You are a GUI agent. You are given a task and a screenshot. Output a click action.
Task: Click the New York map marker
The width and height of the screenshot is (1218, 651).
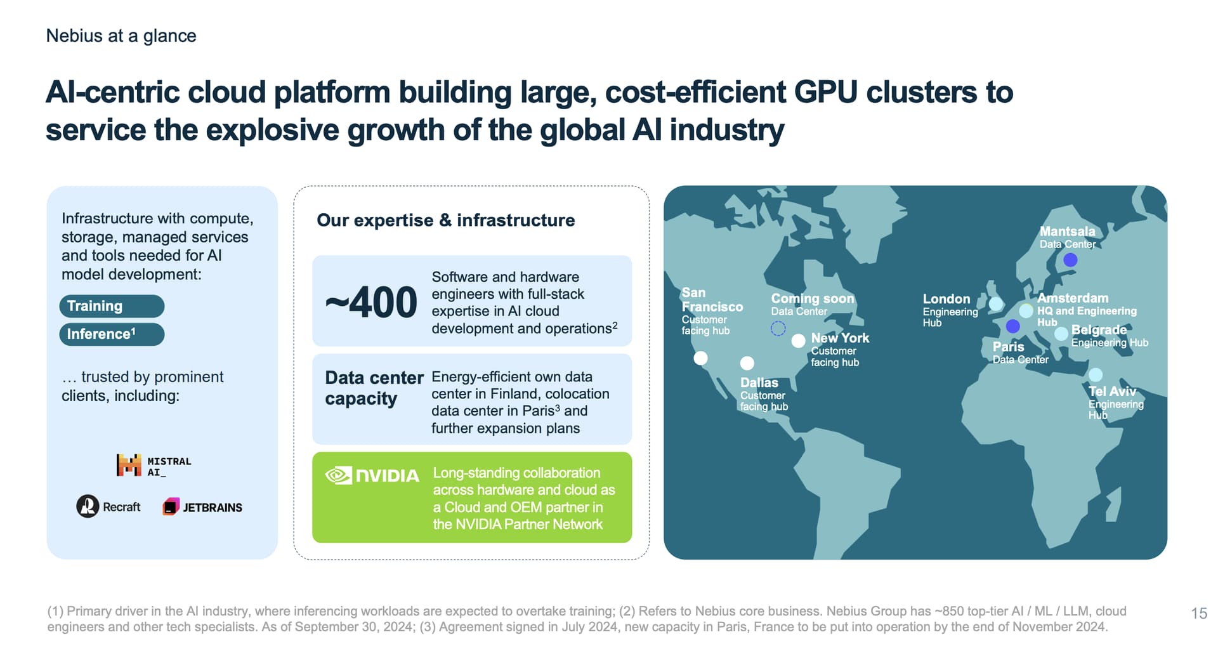point(799,341)
